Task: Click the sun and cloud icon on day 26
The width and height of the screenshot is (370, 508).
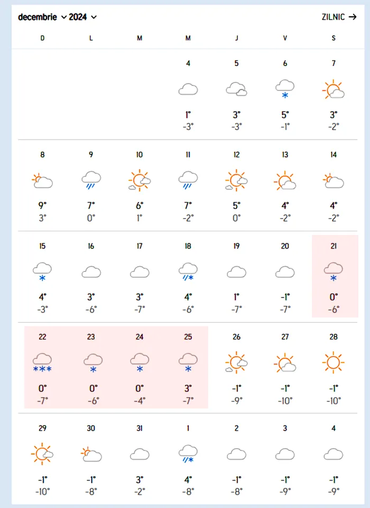Action: (x=236, y=363)
